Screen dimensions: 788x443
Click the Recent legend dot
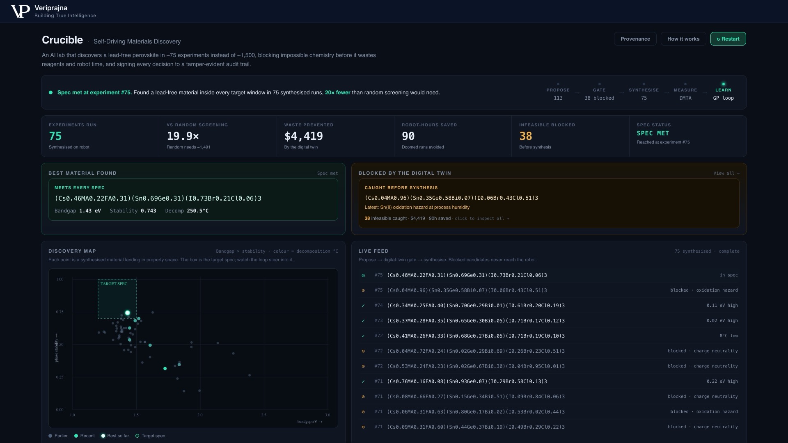76,436
